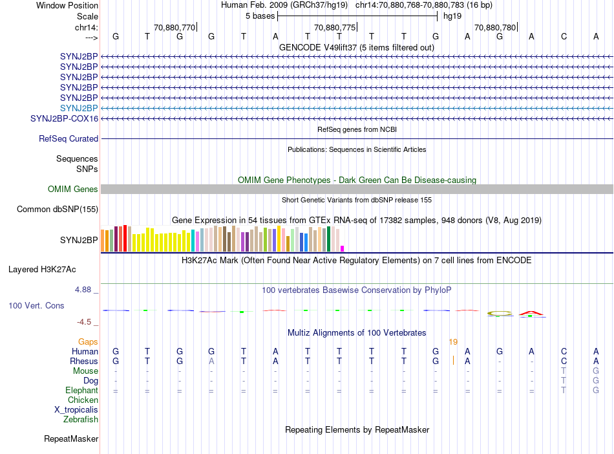Click the Chicken alignment row label
The width and height of the screenshot is (614, 454).
click(x=83, y=400)
